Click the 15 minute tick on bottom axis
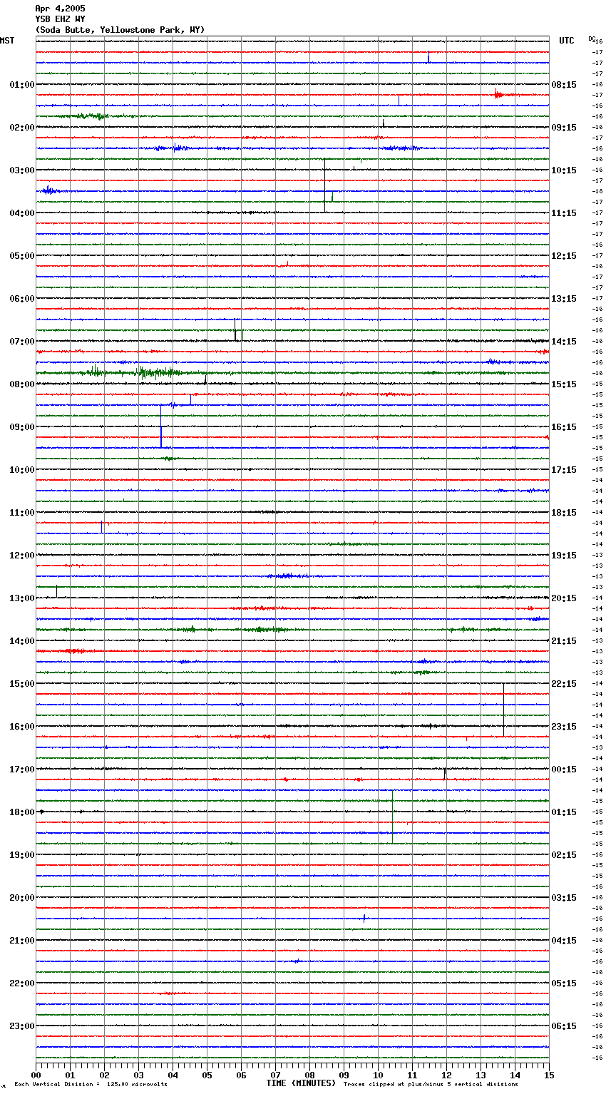606x1094 pixels. pyautogui.click(x=548, y=1075)
